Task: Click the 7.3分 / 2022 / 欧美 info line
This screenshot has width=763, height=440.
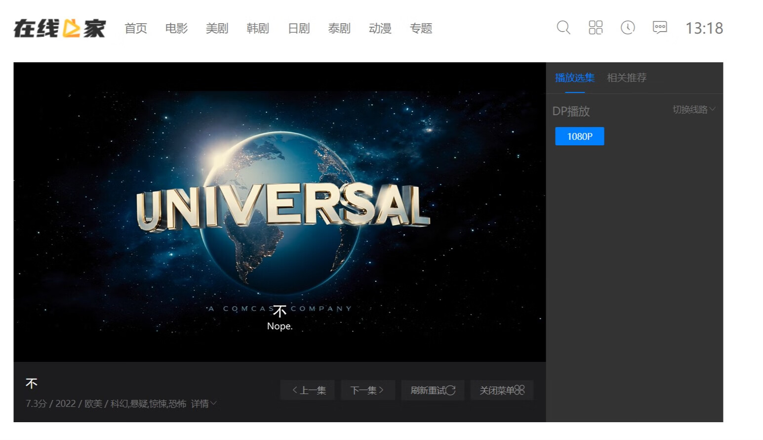Action: (x=106, y=404)
